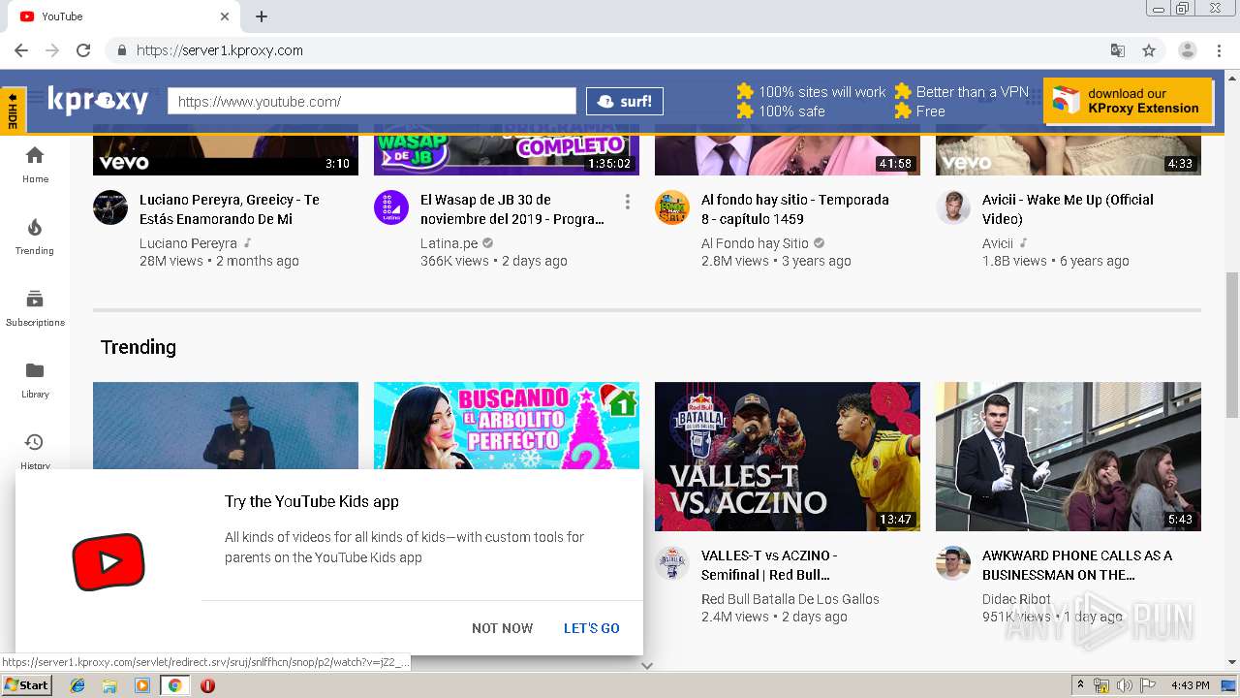Click the scrollbar down arrow
Viewport: 1240px width, 698px height.
pos(1232,663)
